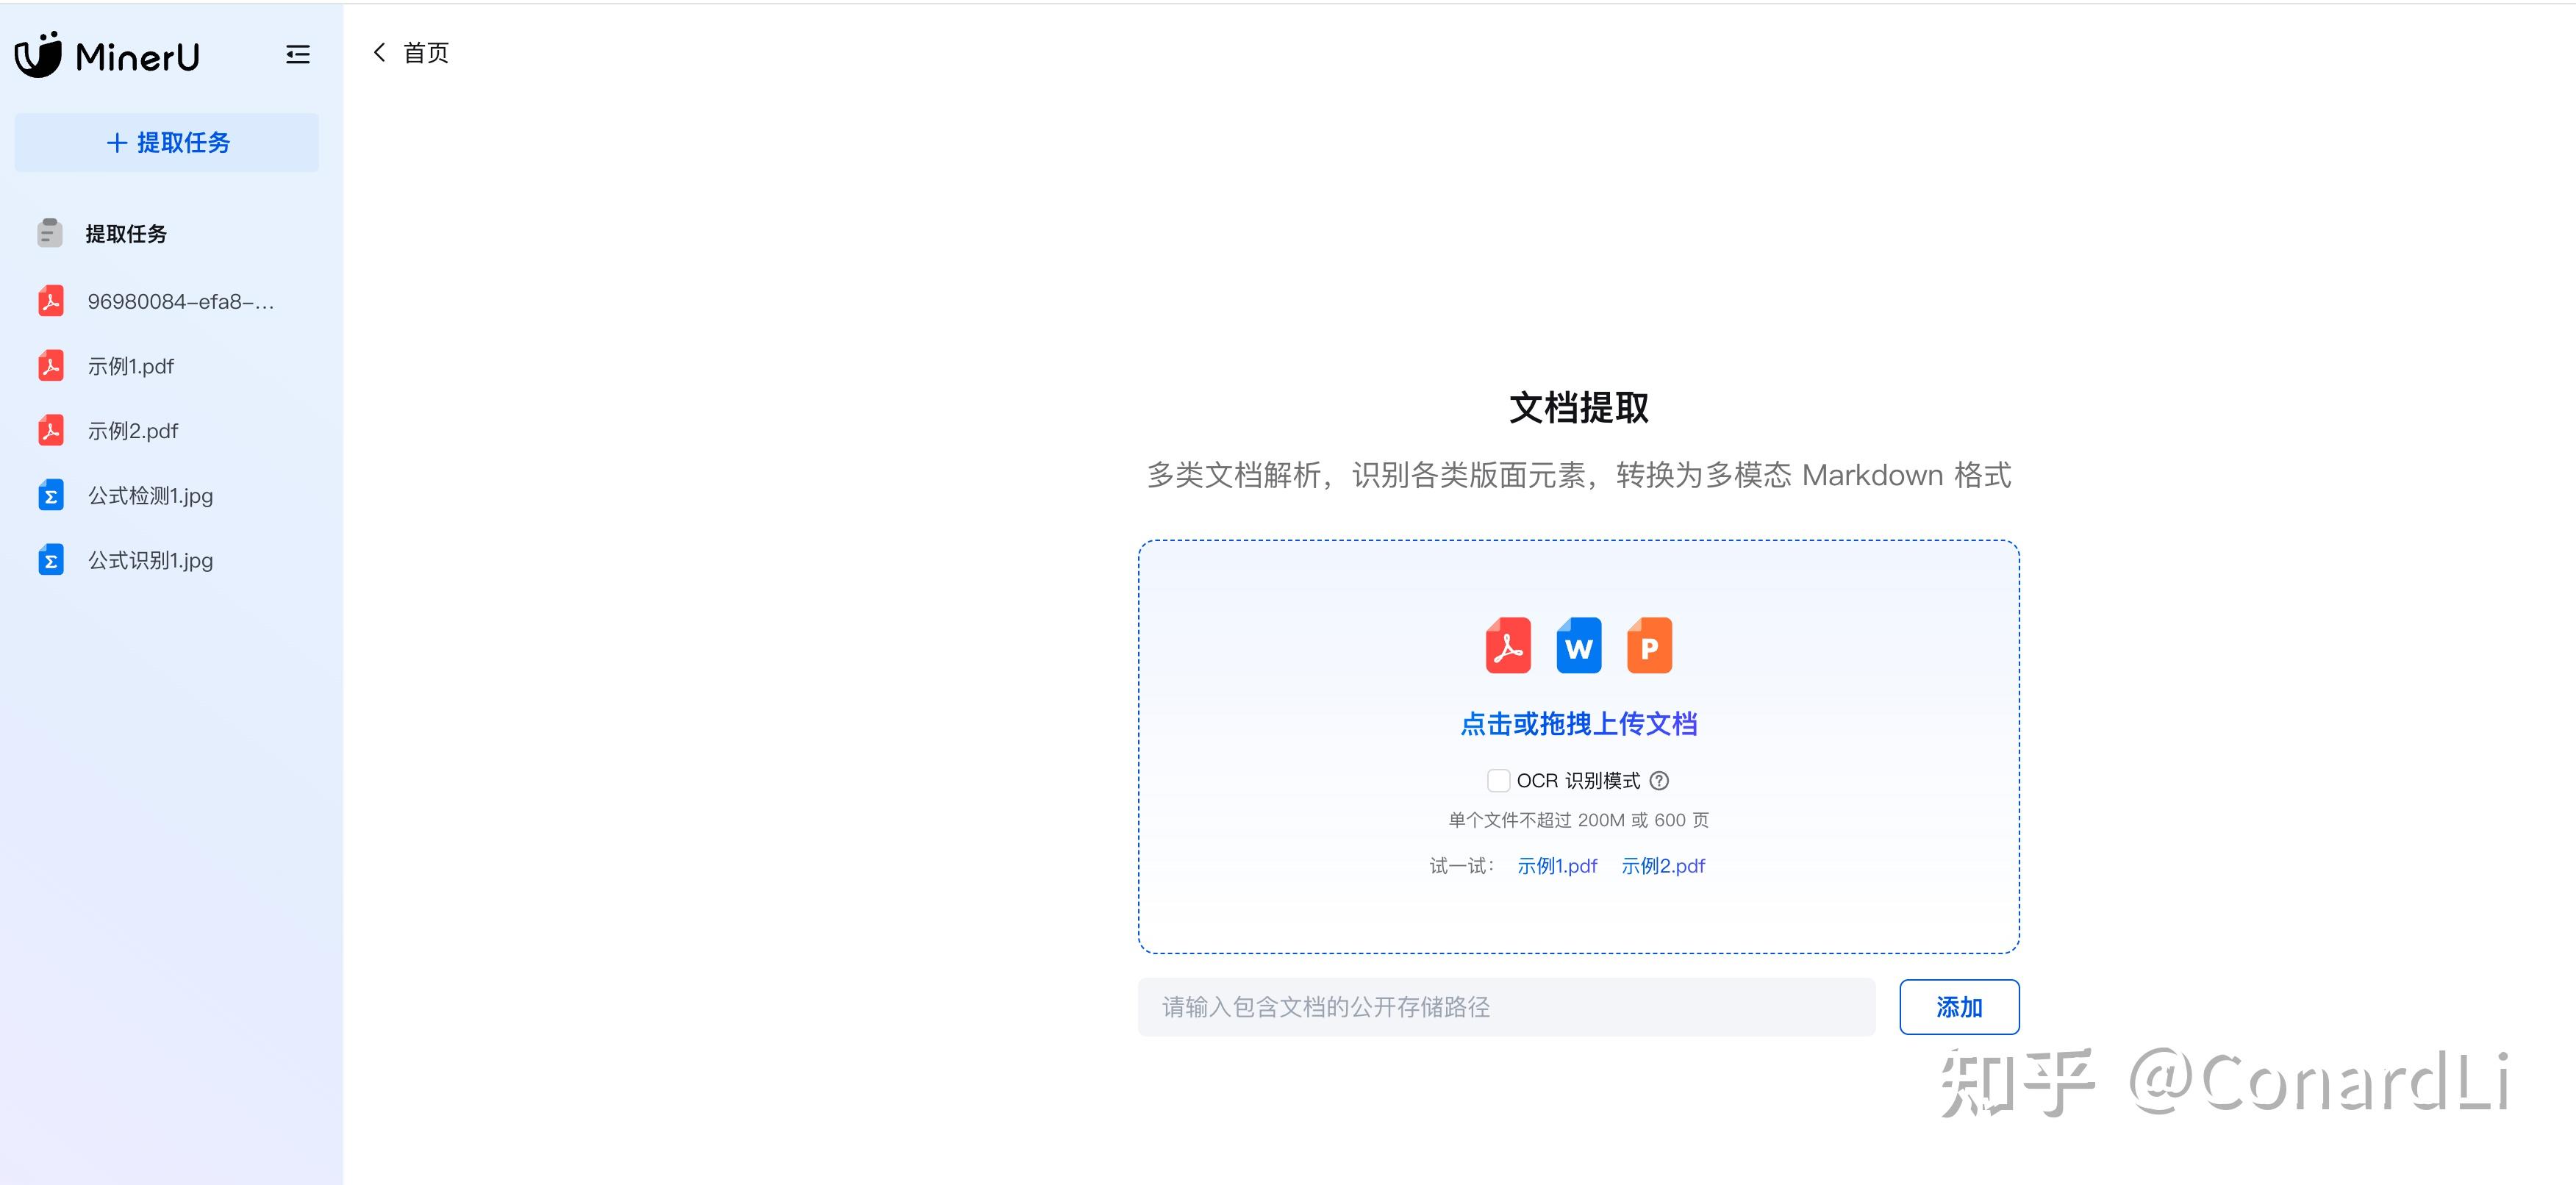Click the PowerPoint icon in the upload area

(1648, 646)
